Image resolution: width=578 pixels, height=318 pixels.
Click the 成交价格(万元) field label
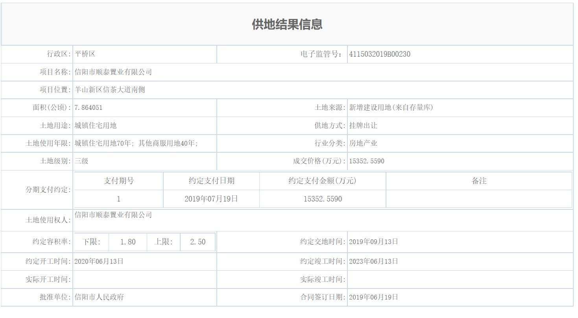pyautogui.click(x=319, y=161)
